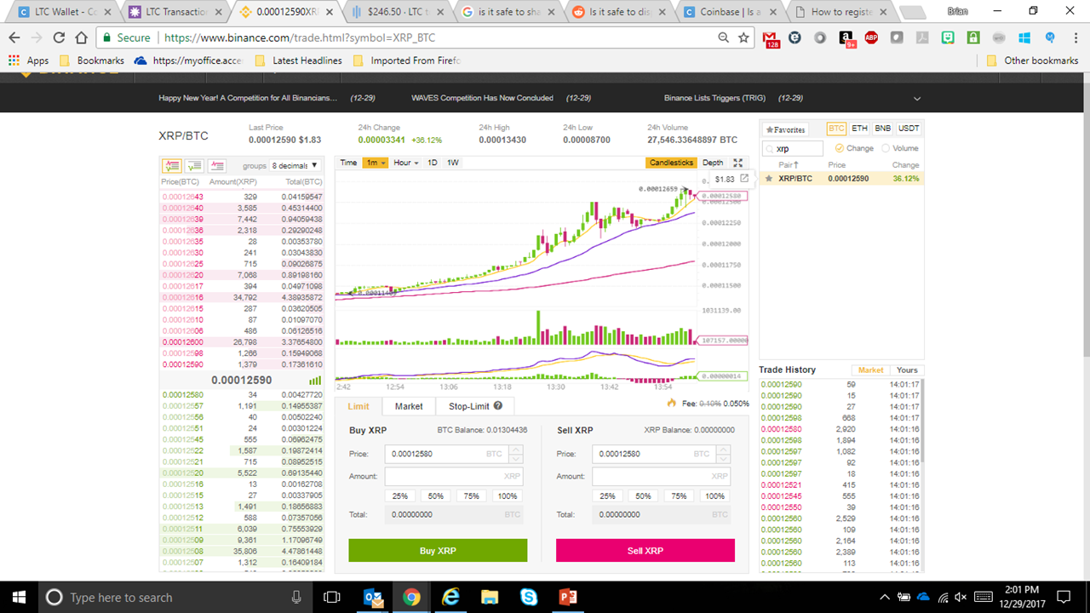This screenshot has width=1090, height=613.
Task: Open the 8 decimals grouping dropdown
Action: [x=294, y=164]
